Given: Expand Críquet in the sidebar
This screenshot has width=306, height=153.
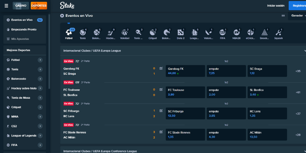Looking at the screenshot, I should (x=40, y=107).
